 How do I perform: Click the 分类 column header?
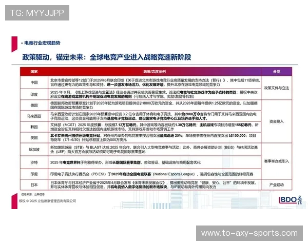(276, 72)
